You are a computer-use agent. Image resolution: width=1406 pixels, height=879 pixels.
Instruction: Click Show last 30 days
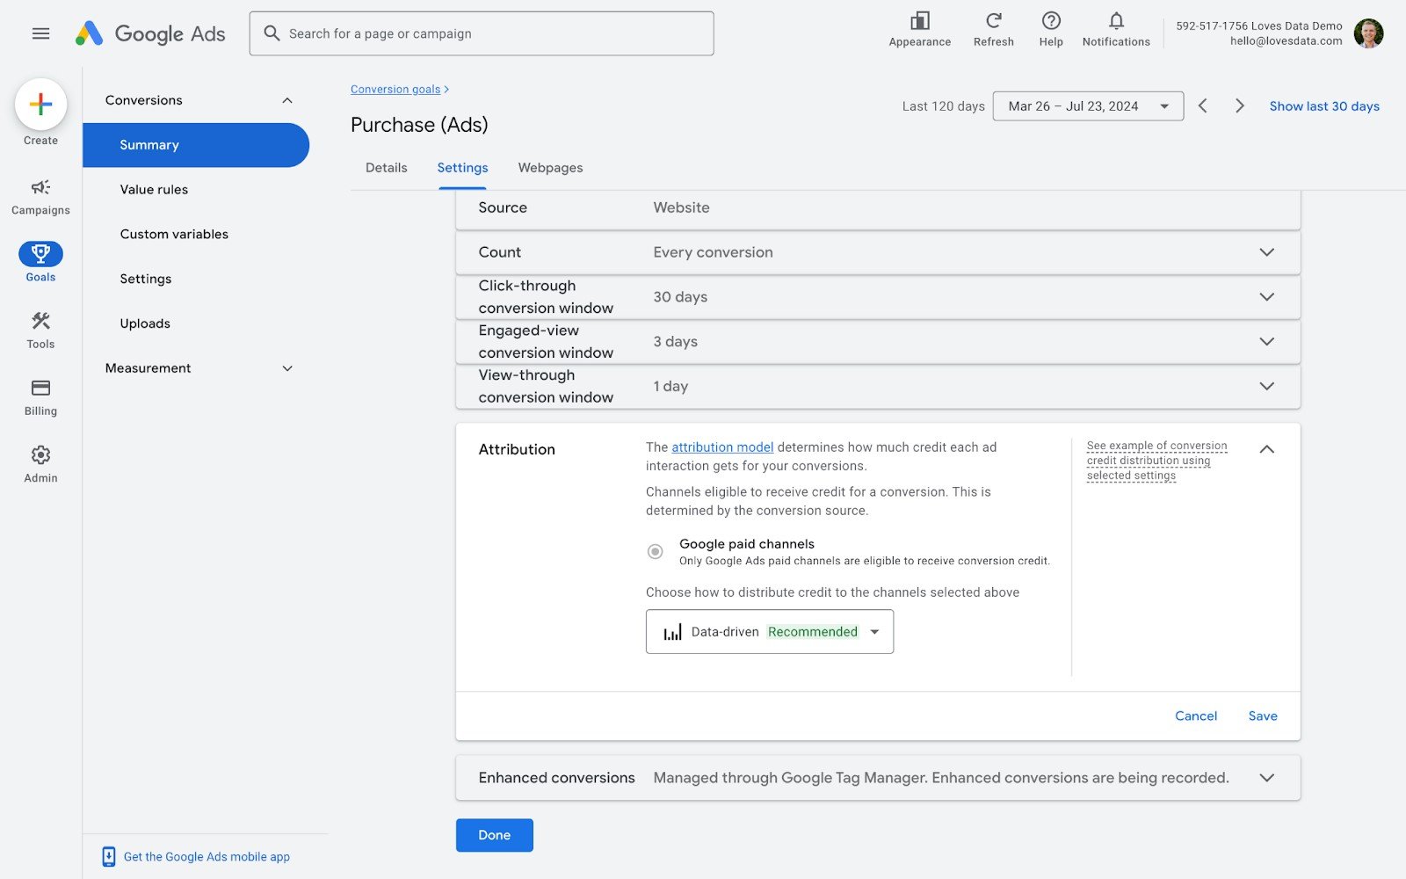coord(1324,106)
